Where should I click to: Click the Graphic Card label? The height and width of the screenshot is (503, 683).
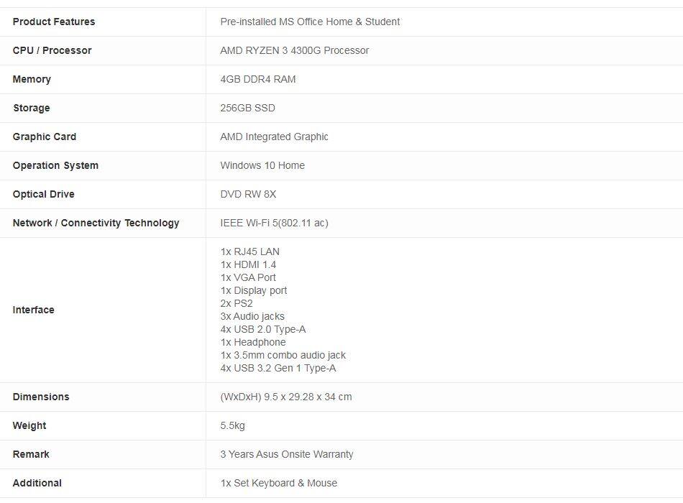tap(45, 137)
